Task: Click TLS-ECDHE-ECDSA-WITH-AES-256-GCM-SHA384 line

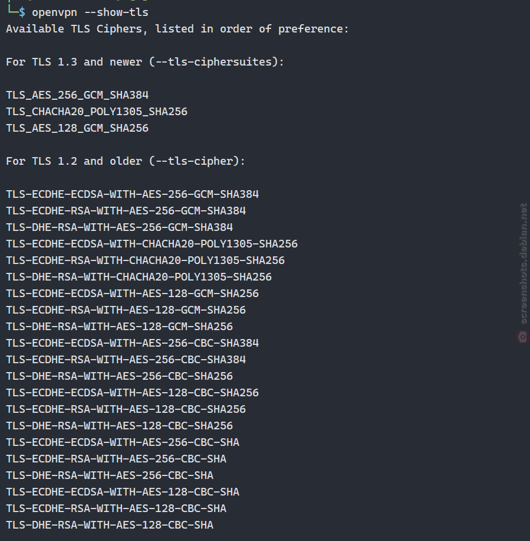Action: pyautogui.click(x=132, y=194)
